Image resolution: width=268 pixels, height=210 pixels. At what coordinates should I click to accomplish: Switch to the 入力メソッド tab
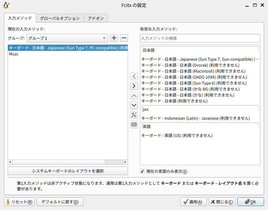[20, 18]
